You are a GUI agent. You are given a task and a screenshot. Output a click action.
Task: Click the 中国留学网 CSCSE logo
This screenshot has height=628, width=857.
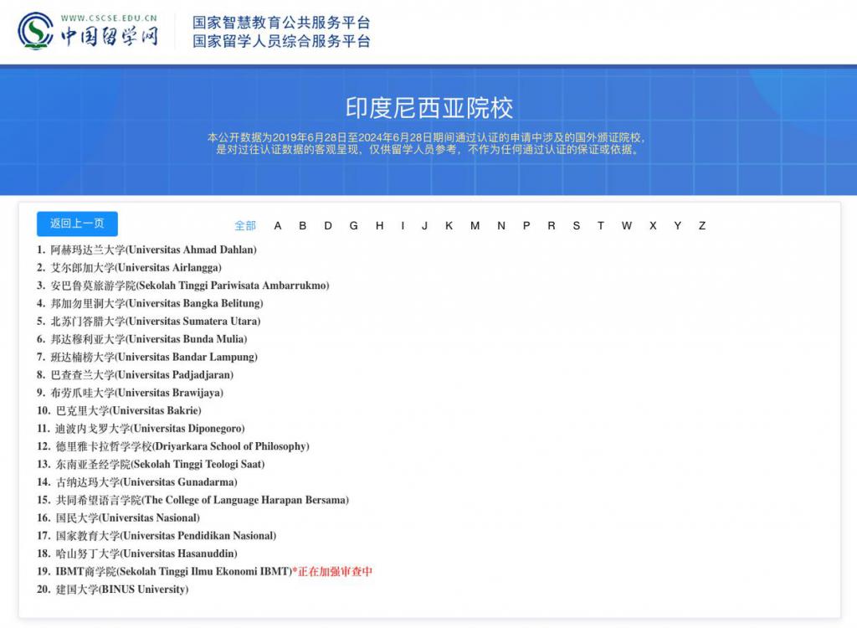tap(88, 31)
